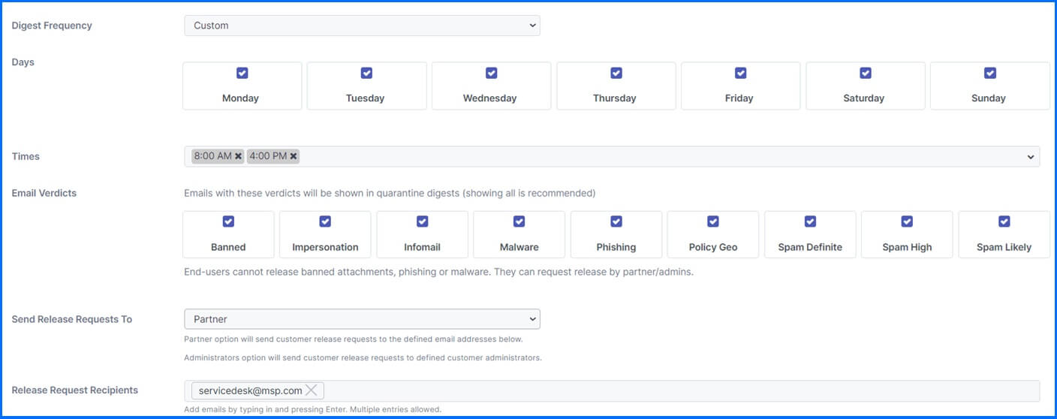Screen dimensions: 1057x419
Task: Remove the 4:00 PM time tag
Action: (x=294, y=156)
